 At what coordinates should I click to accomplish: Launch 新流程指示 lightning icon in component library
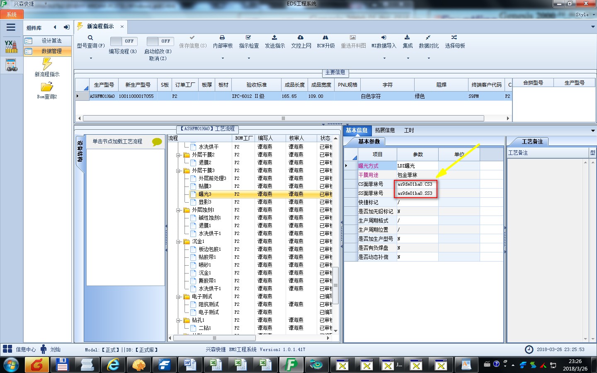47,63
